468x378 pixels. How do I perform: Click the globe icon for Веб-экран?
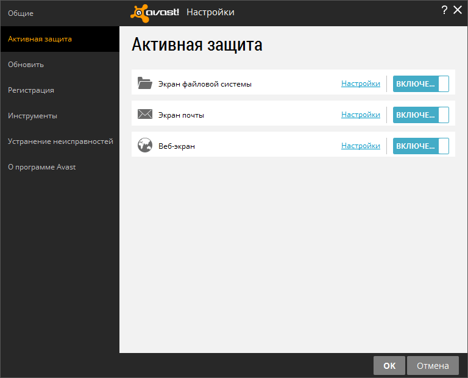[145, 145]
